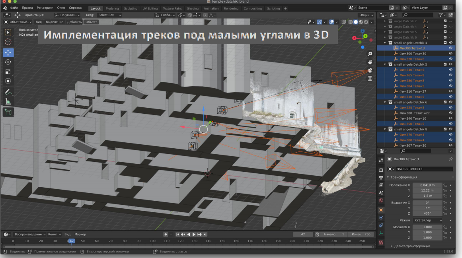
Task: Select the Cursor tool in the toolbar
Action: click(x=8, y=42)
